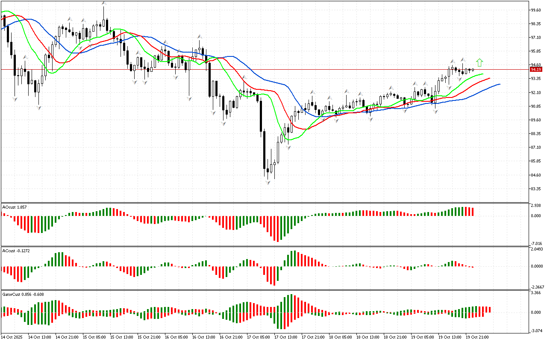Image resolution: width=547 pixels, height=342 pixels.
Task: Click the 3.366 GatorCust scale value
Action: coord(535,293)
